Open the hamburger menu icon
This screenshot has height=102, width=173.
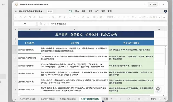pos(16,11)
